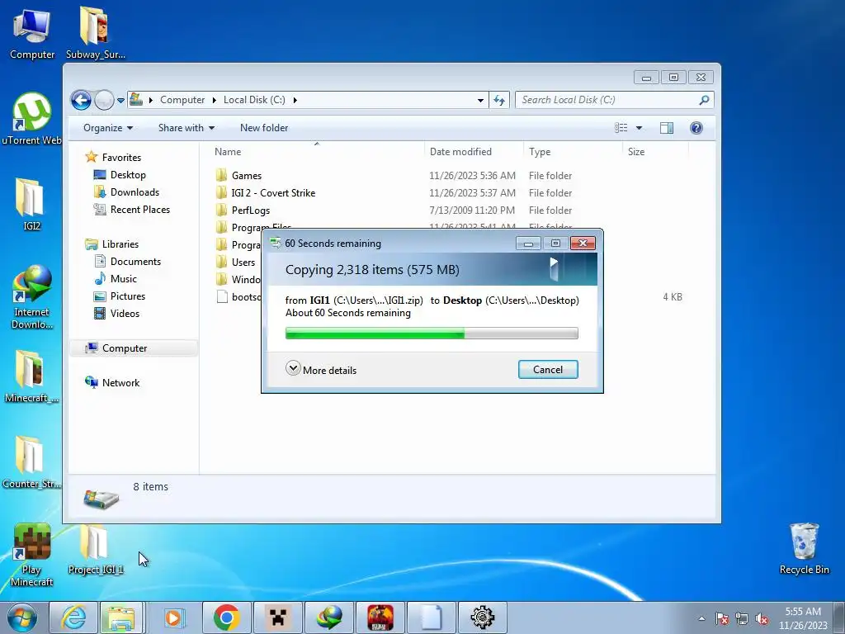Image resolution: width=845 pixels, height=634 pixels.
Task: Open the Recycle Bin
Action: pos(804,548)
